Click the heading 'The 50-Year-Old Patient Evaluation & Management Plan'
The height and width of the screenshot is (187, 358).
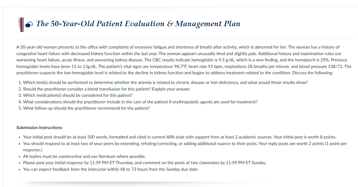point(138,24)
